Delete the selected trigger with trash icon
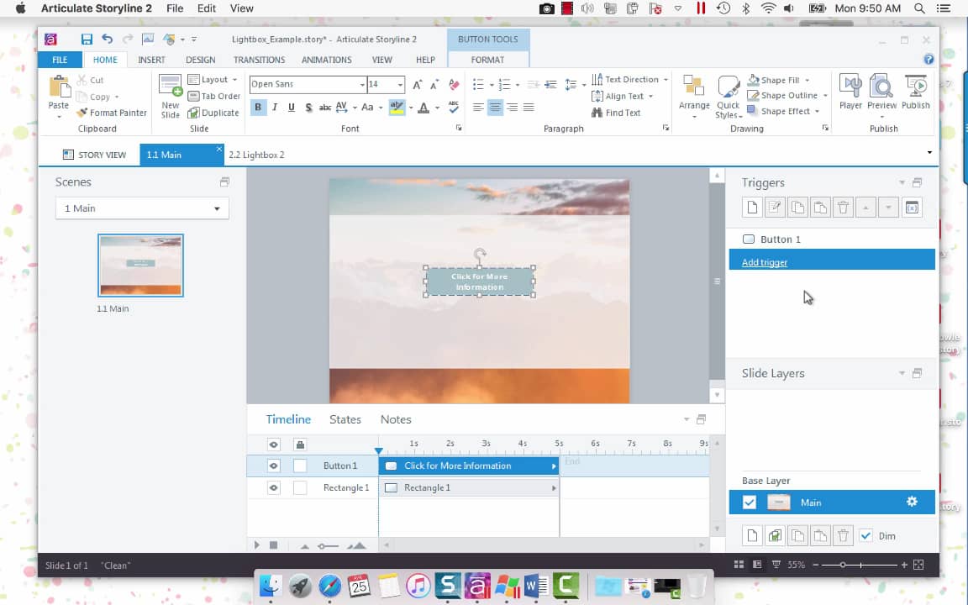 pyautogui.click(x=843, y=208)
